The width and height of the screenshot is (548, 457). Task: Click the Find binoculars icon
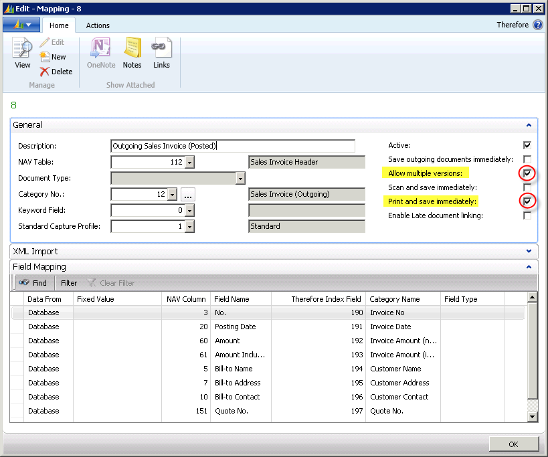click(x=23, y=283)
